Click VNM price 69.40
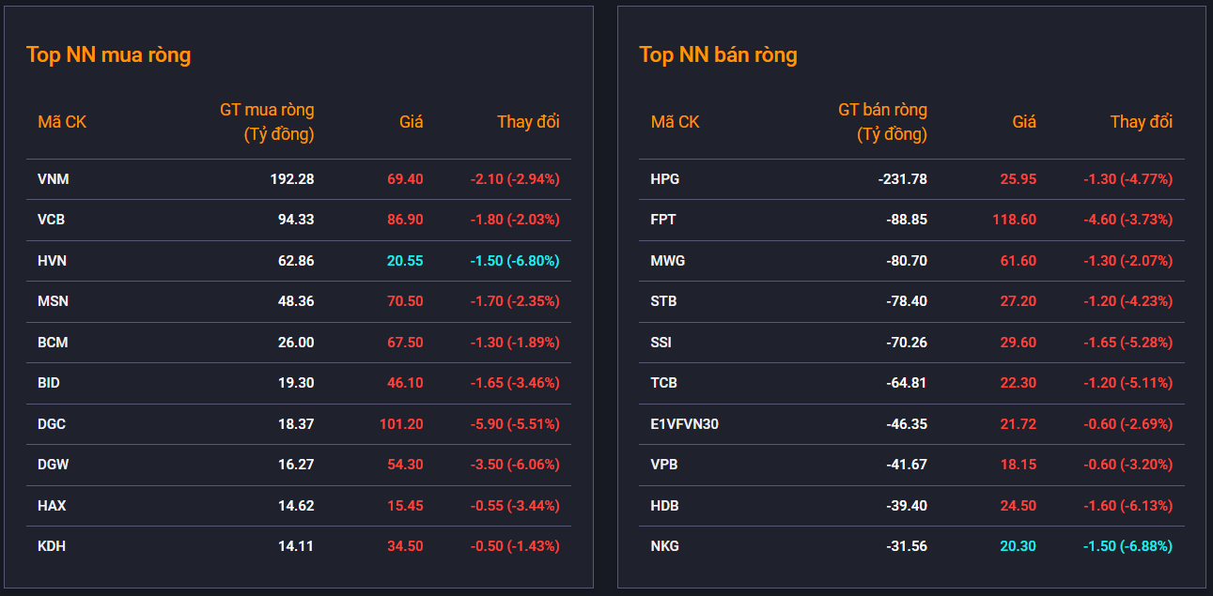The image size is (1213, 596). tap(405, 179)
